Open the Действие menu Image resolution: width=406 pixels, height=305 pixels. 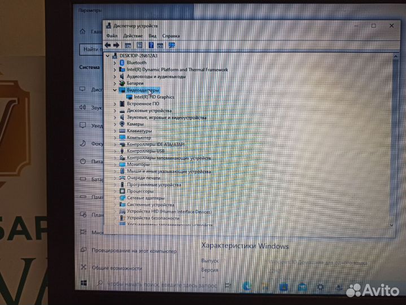(133, 36)
